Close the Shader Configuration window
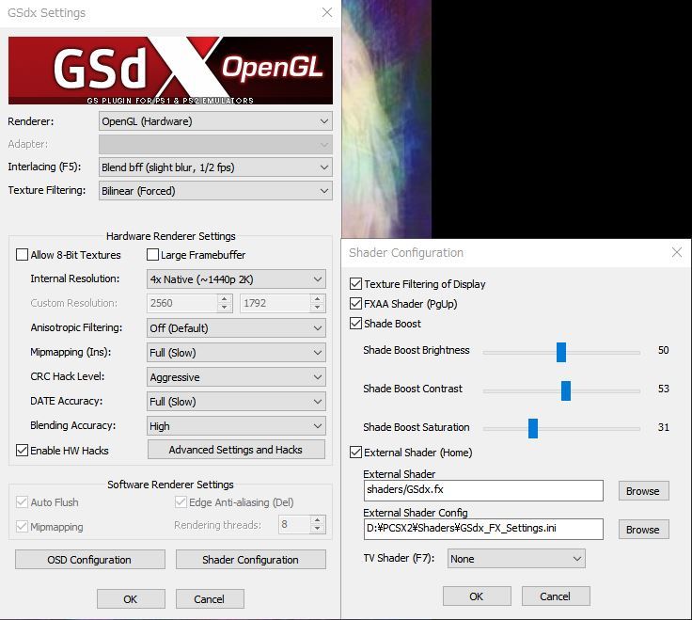The image size is (692, 620). [x=677, y=252]
